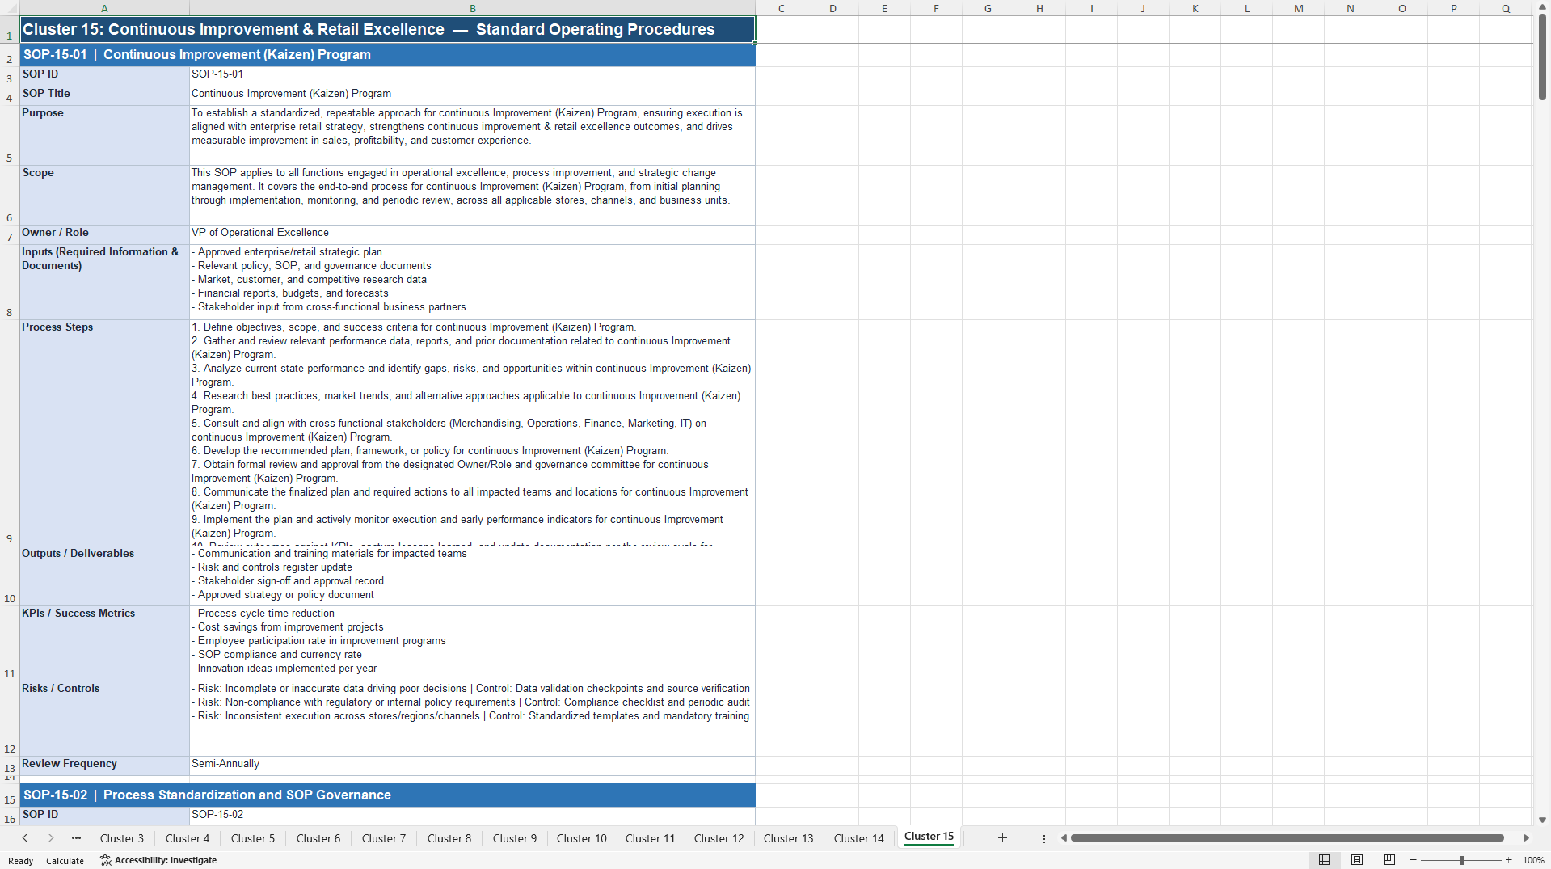
Task: Select SOP-15-02 Process Standardization header row
Action: click(387, 795)
